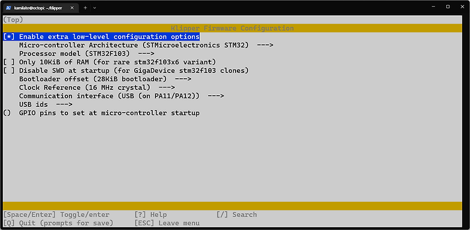The height and width of the screenshot is (230, 470).
Task: Open a new terminal tab with plus
Action: (x=85, y=7)
